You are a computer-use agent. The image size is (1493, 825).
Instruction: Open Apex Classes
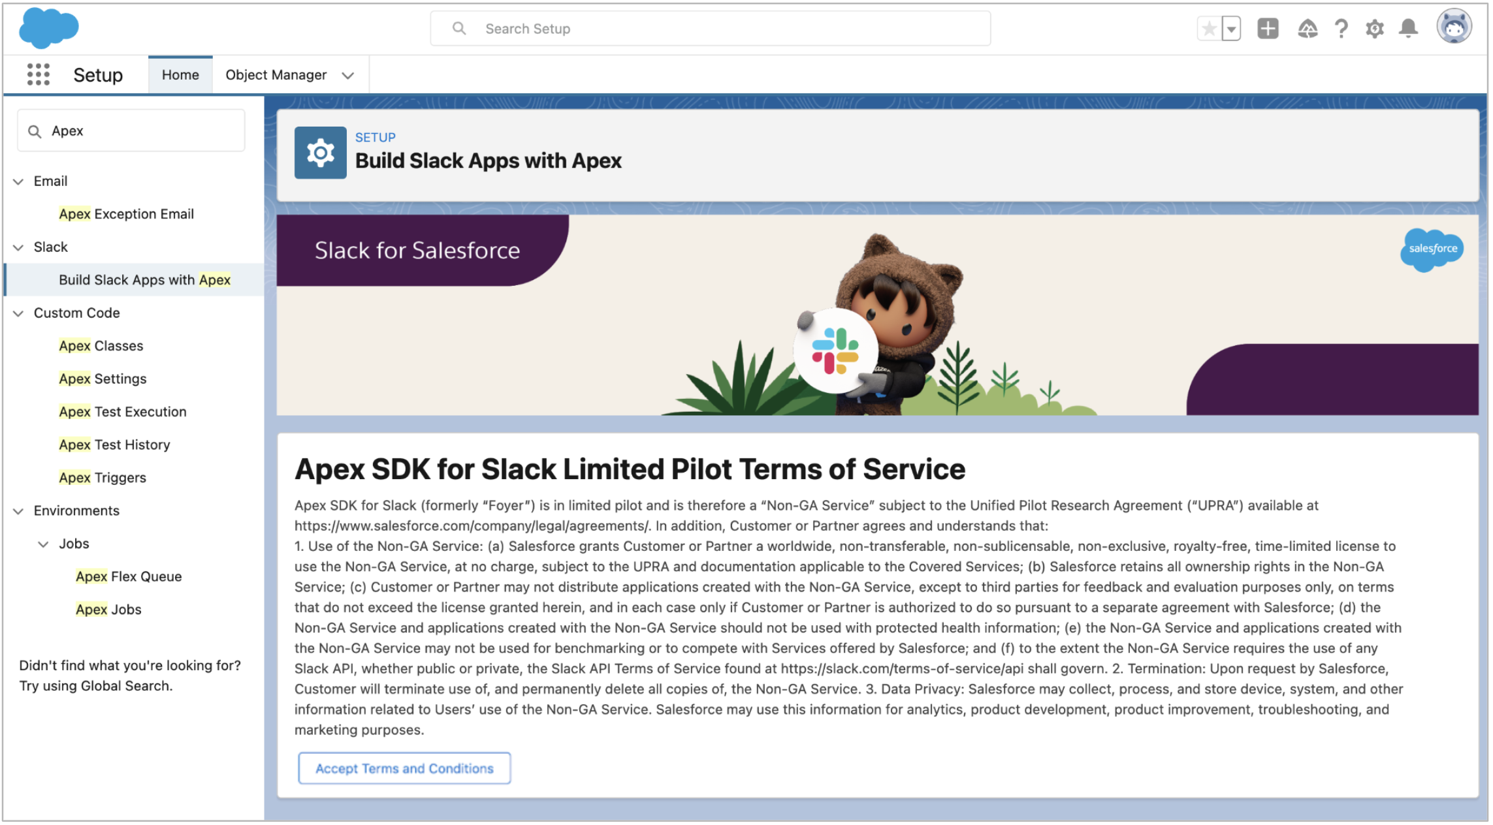click(x=101, y=346)
